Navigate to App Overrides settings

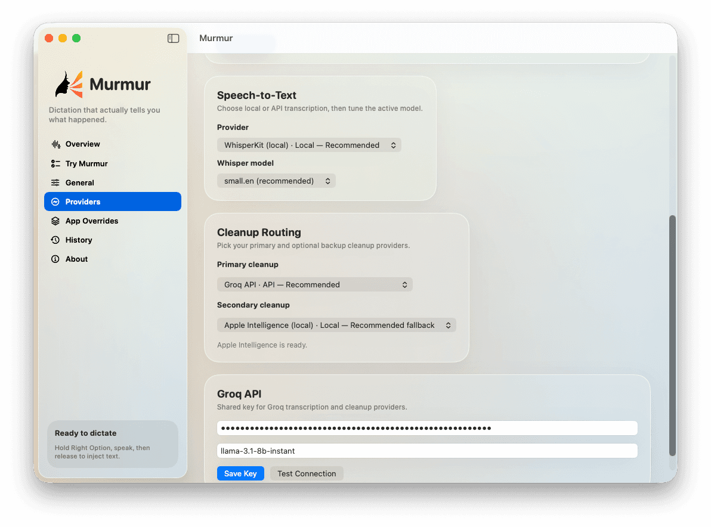click(91, 221)
